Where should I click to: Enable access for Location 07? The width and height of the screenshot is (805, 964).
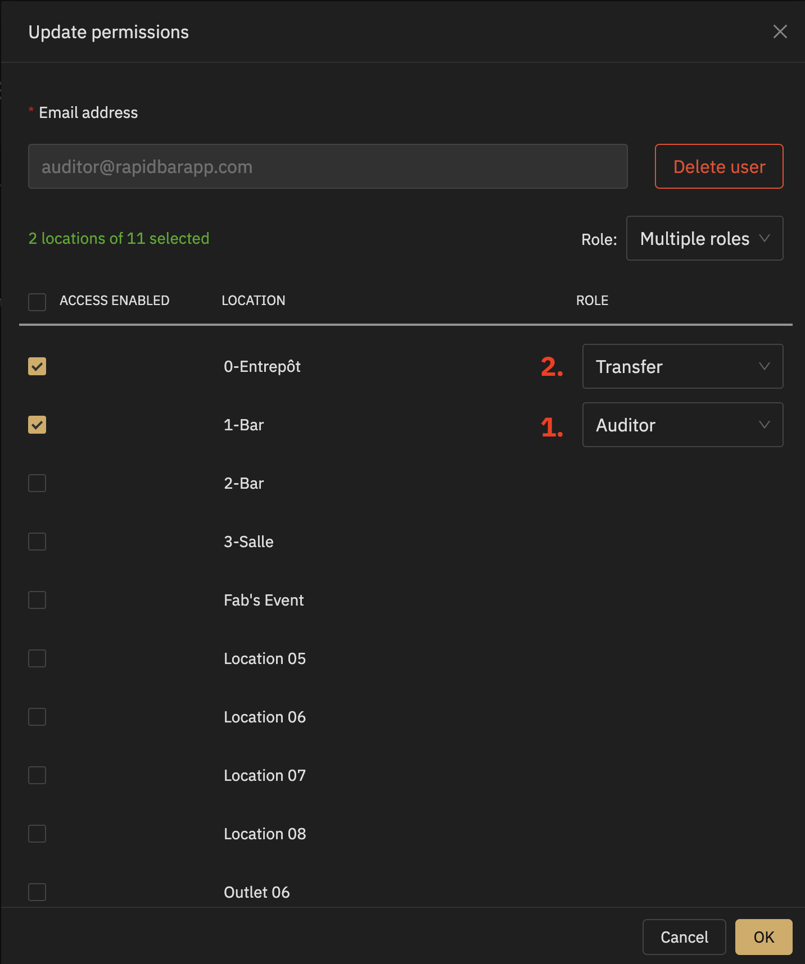pos(37,775)
